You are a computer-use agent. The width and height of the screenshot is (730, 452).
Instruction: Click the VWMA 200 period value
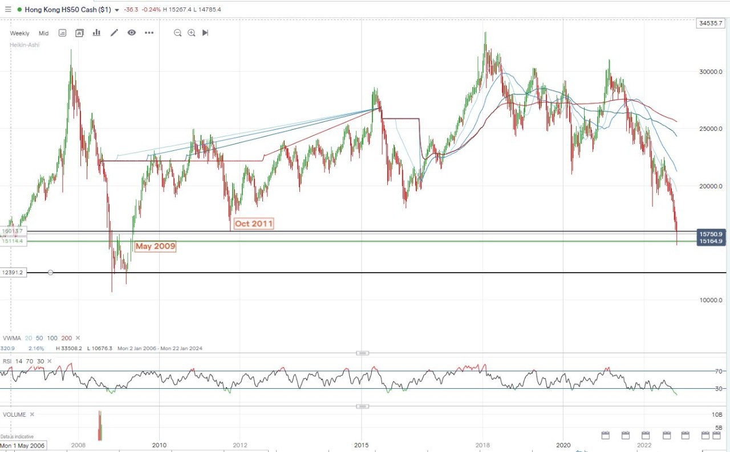pos(67,338)
